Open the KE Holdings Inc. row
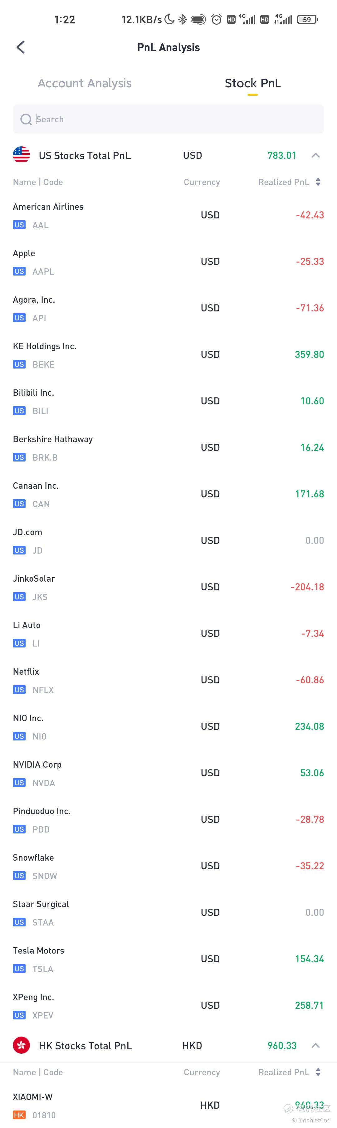The image size is (337, 1128). click(168, 355)
